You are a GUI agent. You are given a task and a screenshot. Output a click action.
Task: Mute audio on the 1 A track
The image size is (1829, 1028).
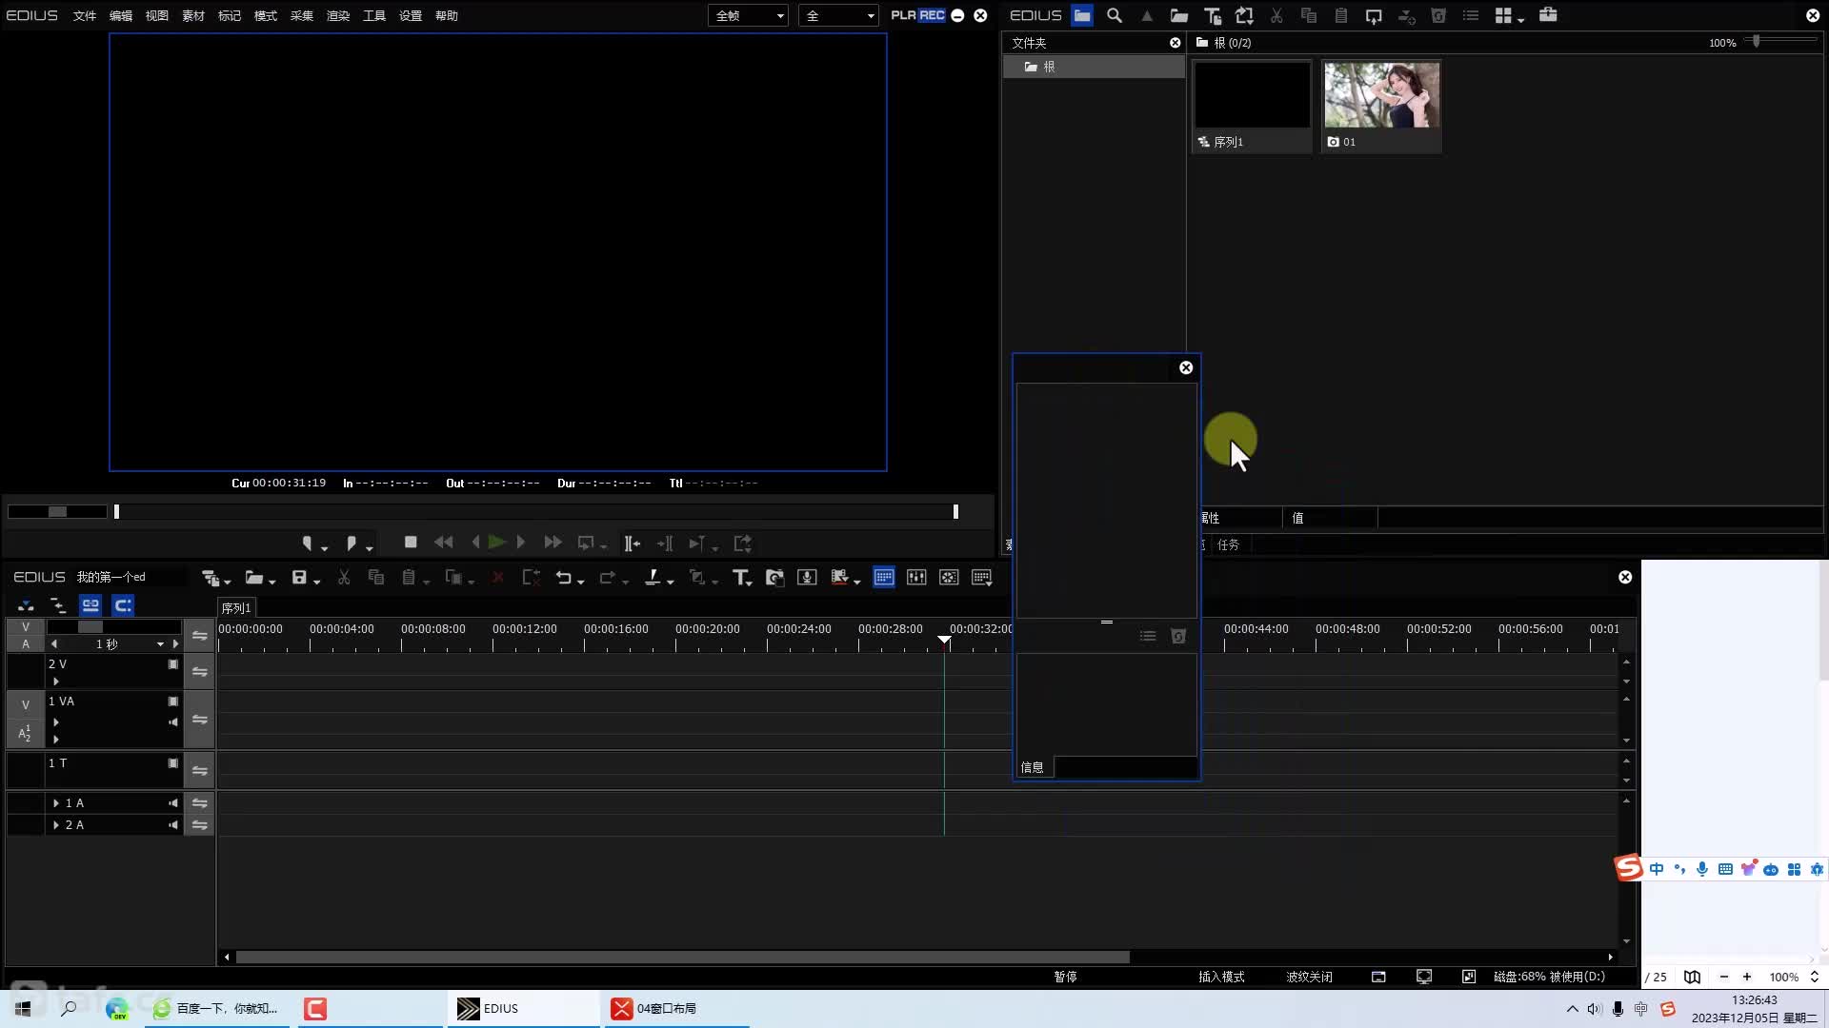[173, 803]
